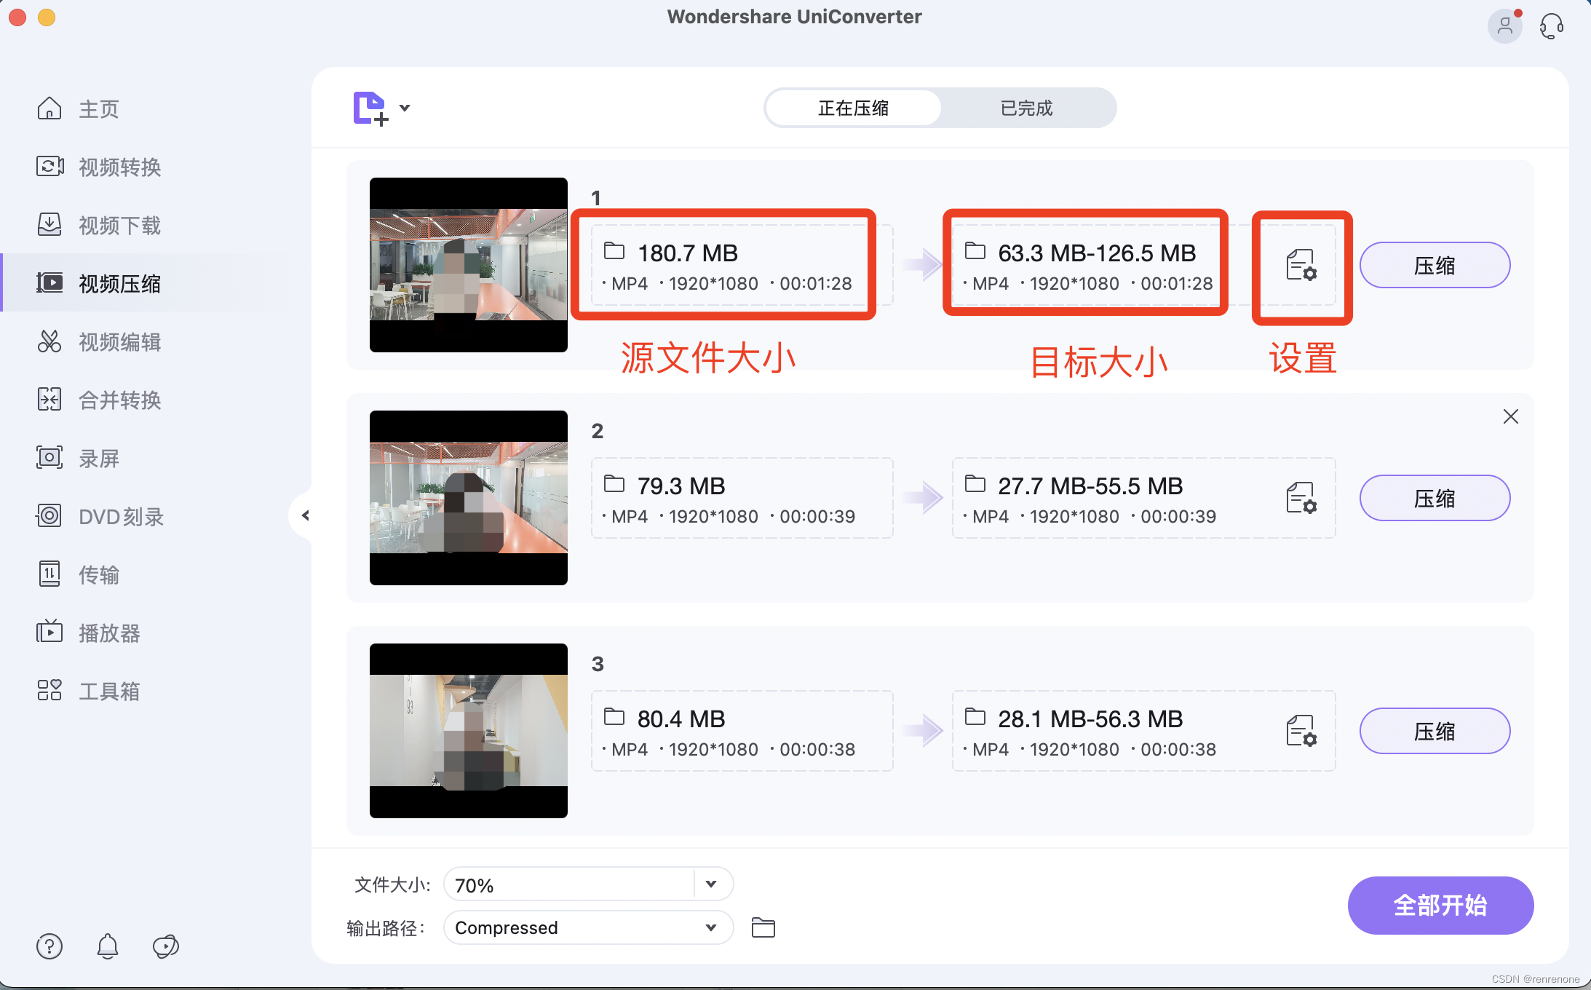Open the feedback chat icon
Image resolution: width=1591 pixels, height=990 pixels.
[166, 946]
